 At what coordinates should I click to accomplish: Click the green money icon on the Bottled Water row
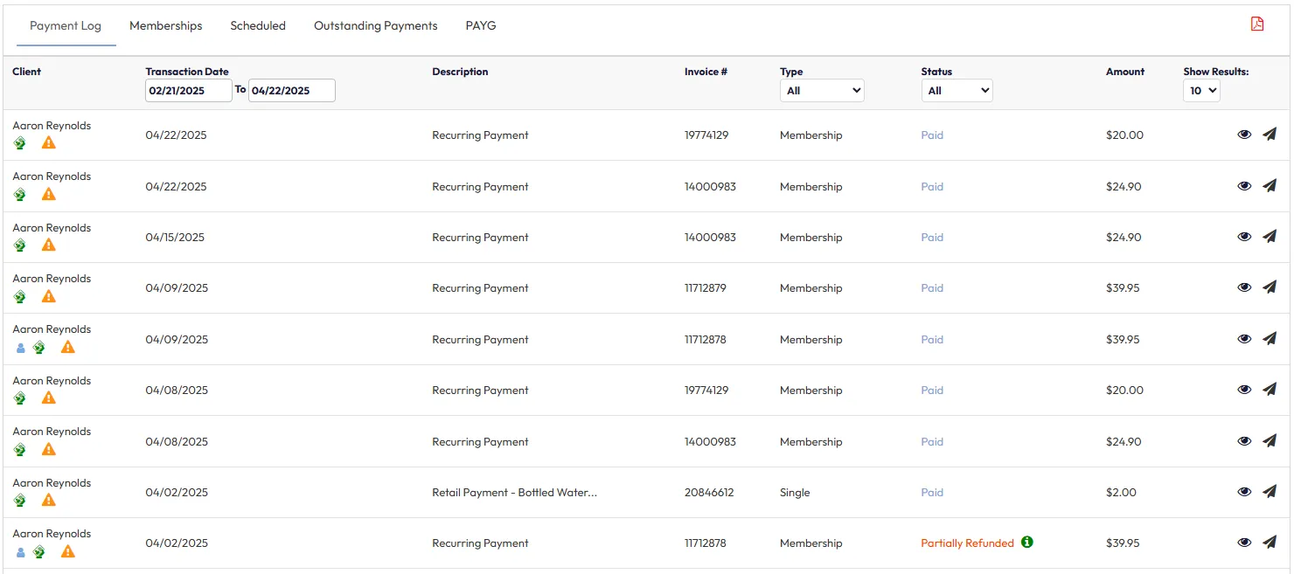coord(20,501)
